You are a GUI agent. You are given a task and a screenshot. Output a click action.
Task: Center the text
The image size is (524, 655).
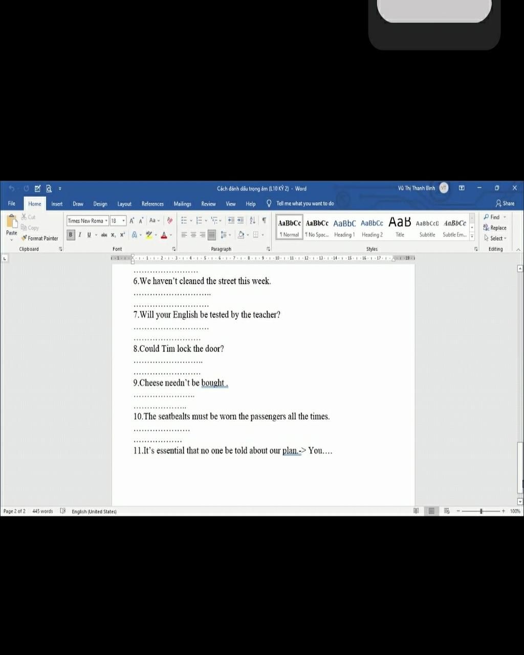click(x=193, y=235)
